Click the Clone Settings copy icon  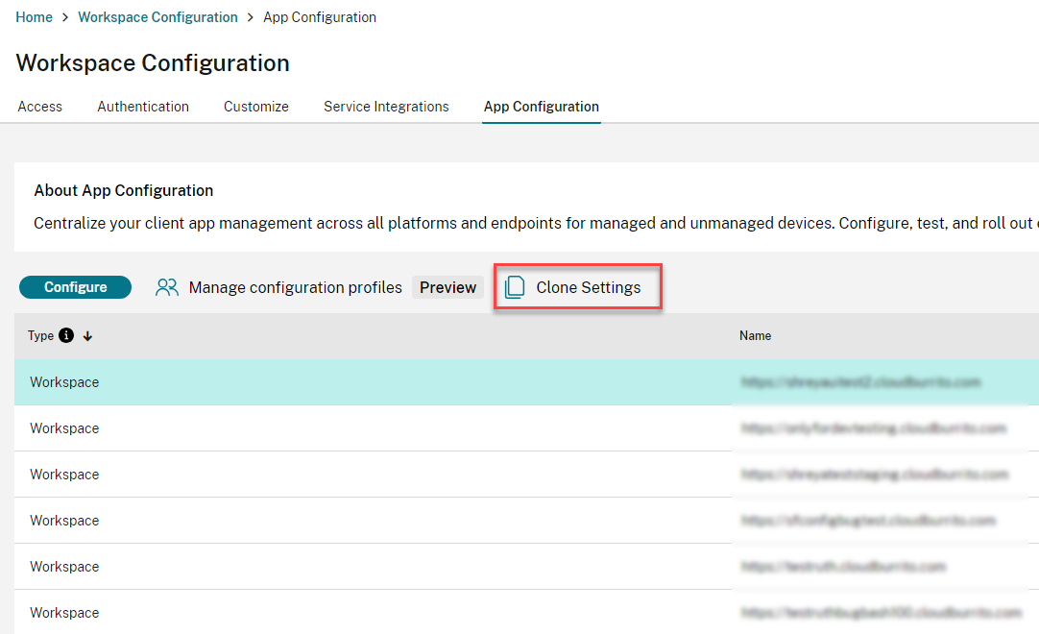point(516,287)
